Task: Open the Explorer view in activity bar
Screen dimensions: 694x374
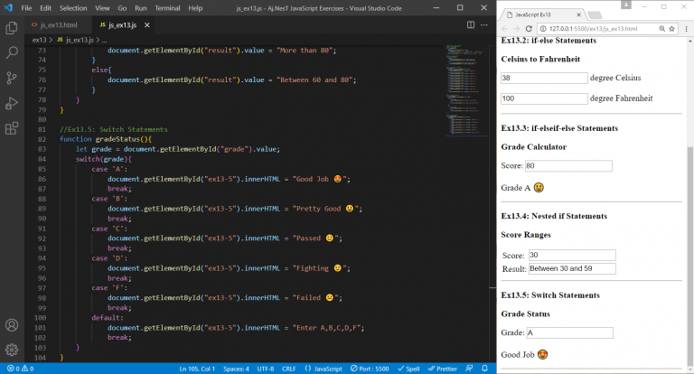Action: 12,28
